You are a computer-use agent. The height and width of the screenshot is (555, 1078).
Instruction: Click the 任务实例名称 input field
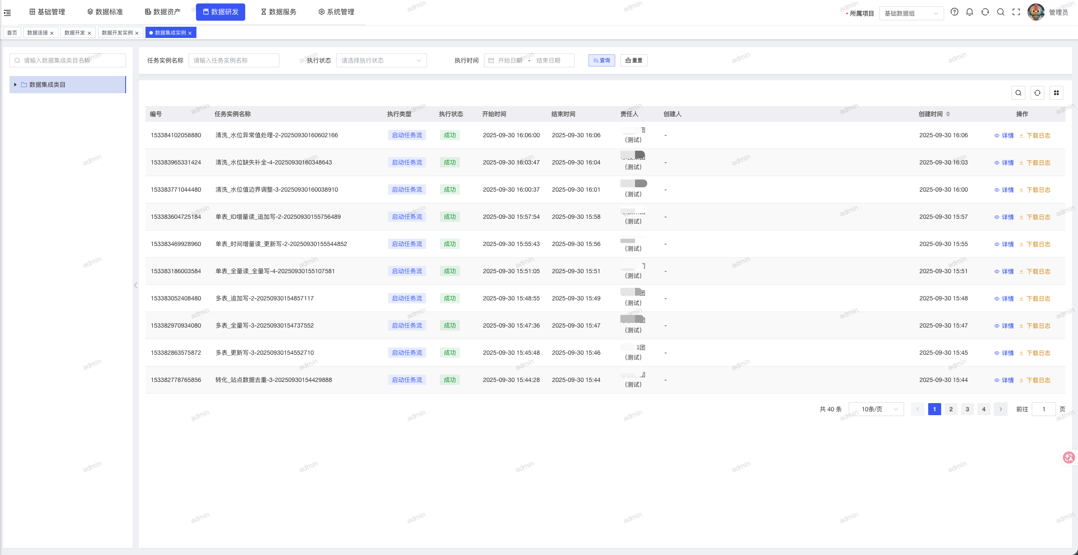point(234,60)
